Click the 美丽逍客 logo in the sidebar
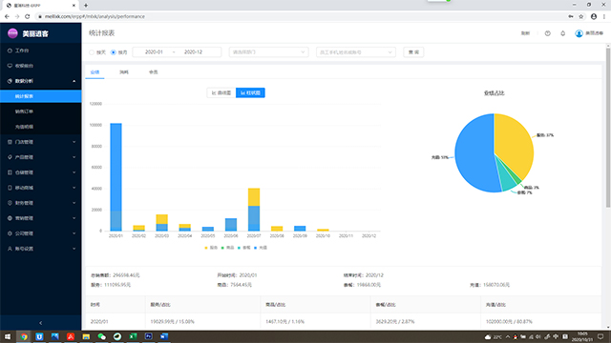This screenshot has height=343, width=611. click(28, 33)
